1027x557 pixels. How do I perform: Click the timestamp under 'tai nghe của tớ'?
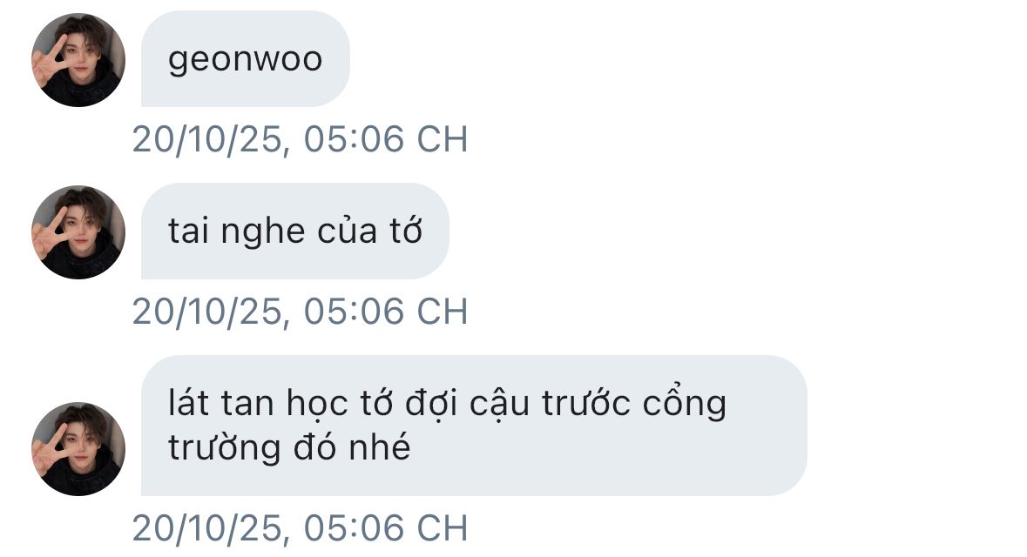[300, 311]
